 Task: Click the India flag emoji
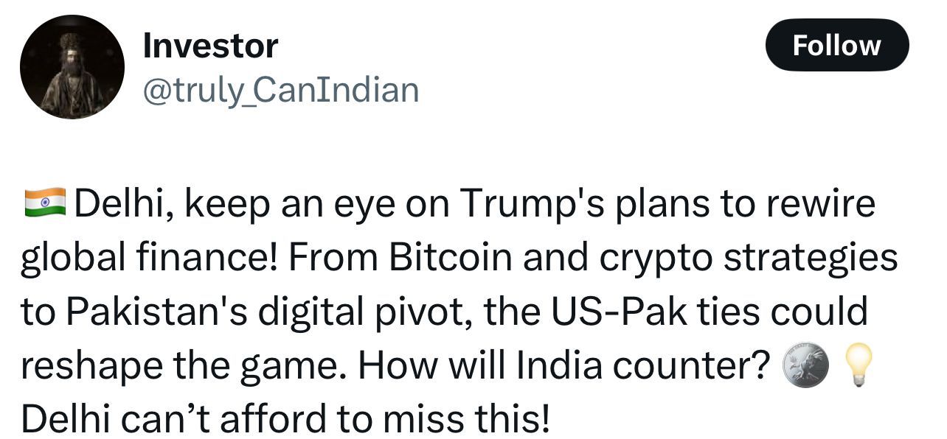pyautogui.click(x=44, y=203)
